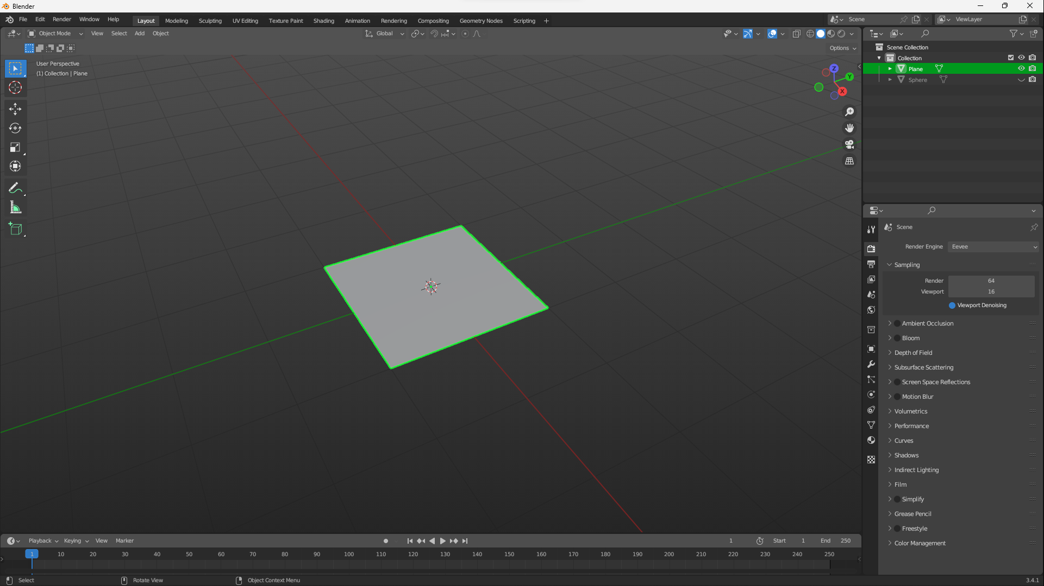Pick the Measure tool
The width and height of the screenshot is (1044, 586).
15,207
